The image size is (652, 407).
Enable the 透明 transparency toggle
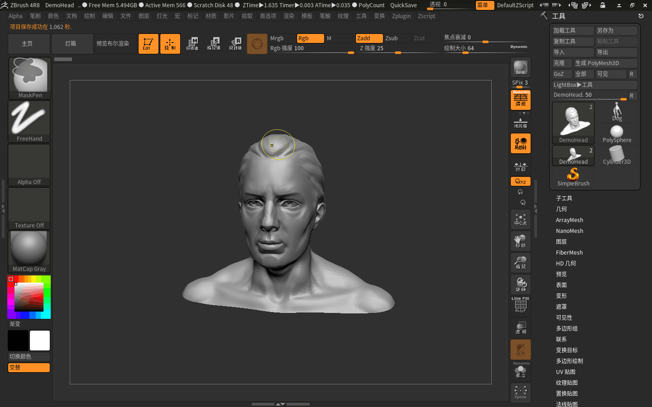520,327
